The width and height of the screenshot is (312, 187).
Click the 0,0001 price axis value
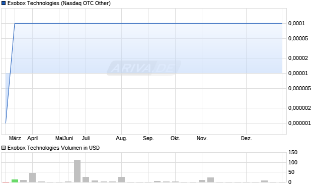tap(296, 23)
